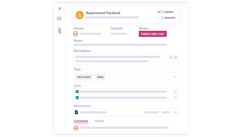Close the requirement feedback panel

pos(60,9)
